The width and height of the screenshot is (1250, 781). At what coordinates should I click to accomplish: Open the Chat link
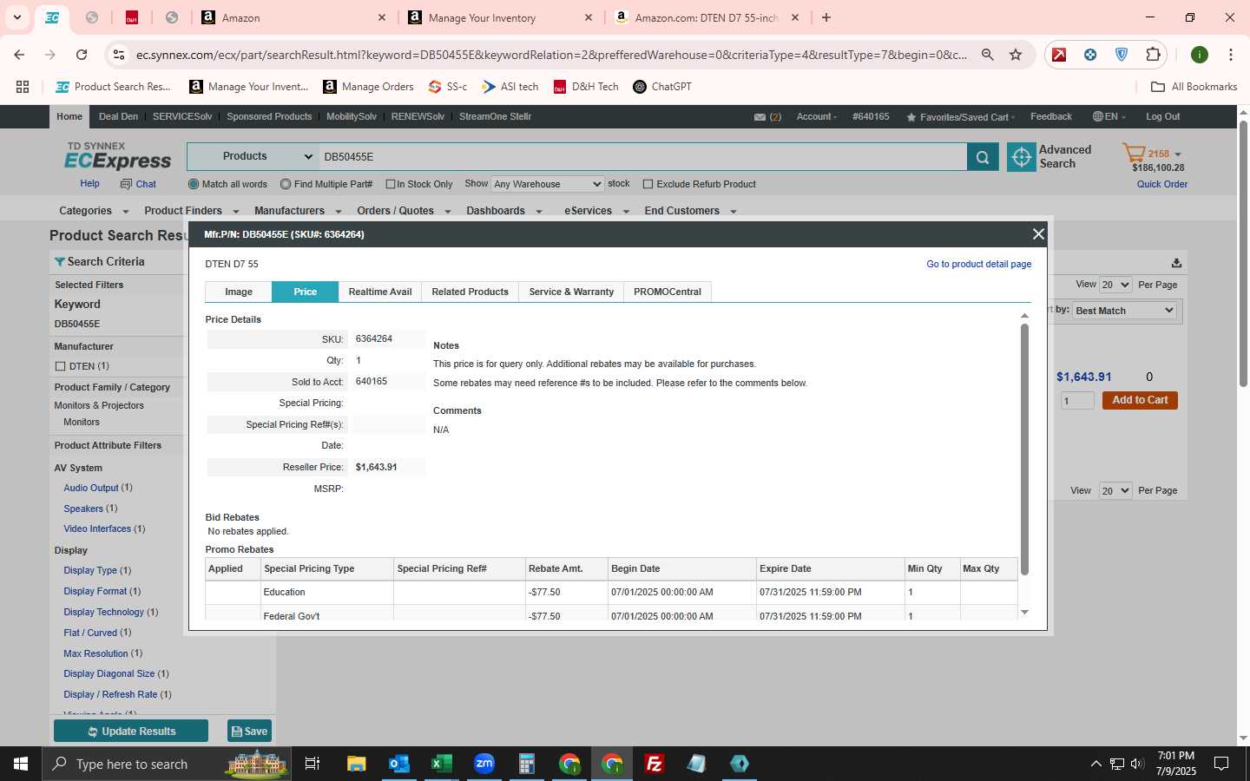point(139,184)
